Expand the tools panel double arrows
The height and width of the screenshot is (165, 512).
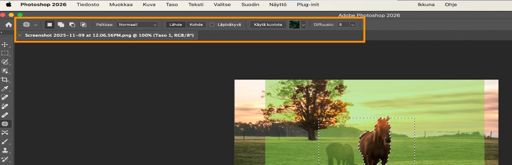(x=1, y=33)
